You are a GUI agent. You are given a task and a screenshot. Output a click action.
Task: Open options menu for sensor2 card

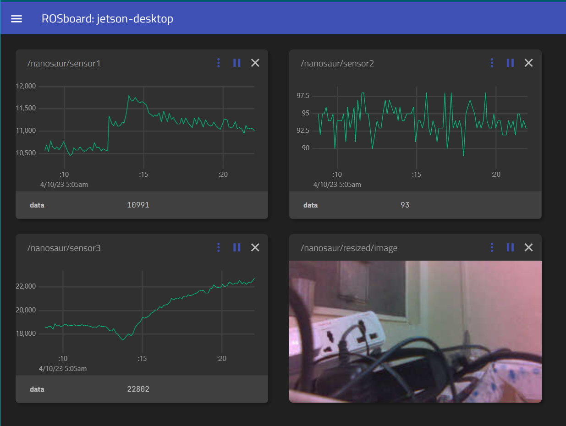click(x=492, y=63)
